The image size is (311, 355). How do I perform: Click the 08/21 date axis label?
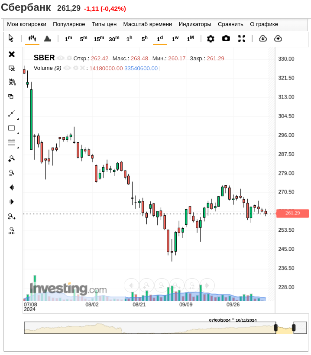[139, 305]
